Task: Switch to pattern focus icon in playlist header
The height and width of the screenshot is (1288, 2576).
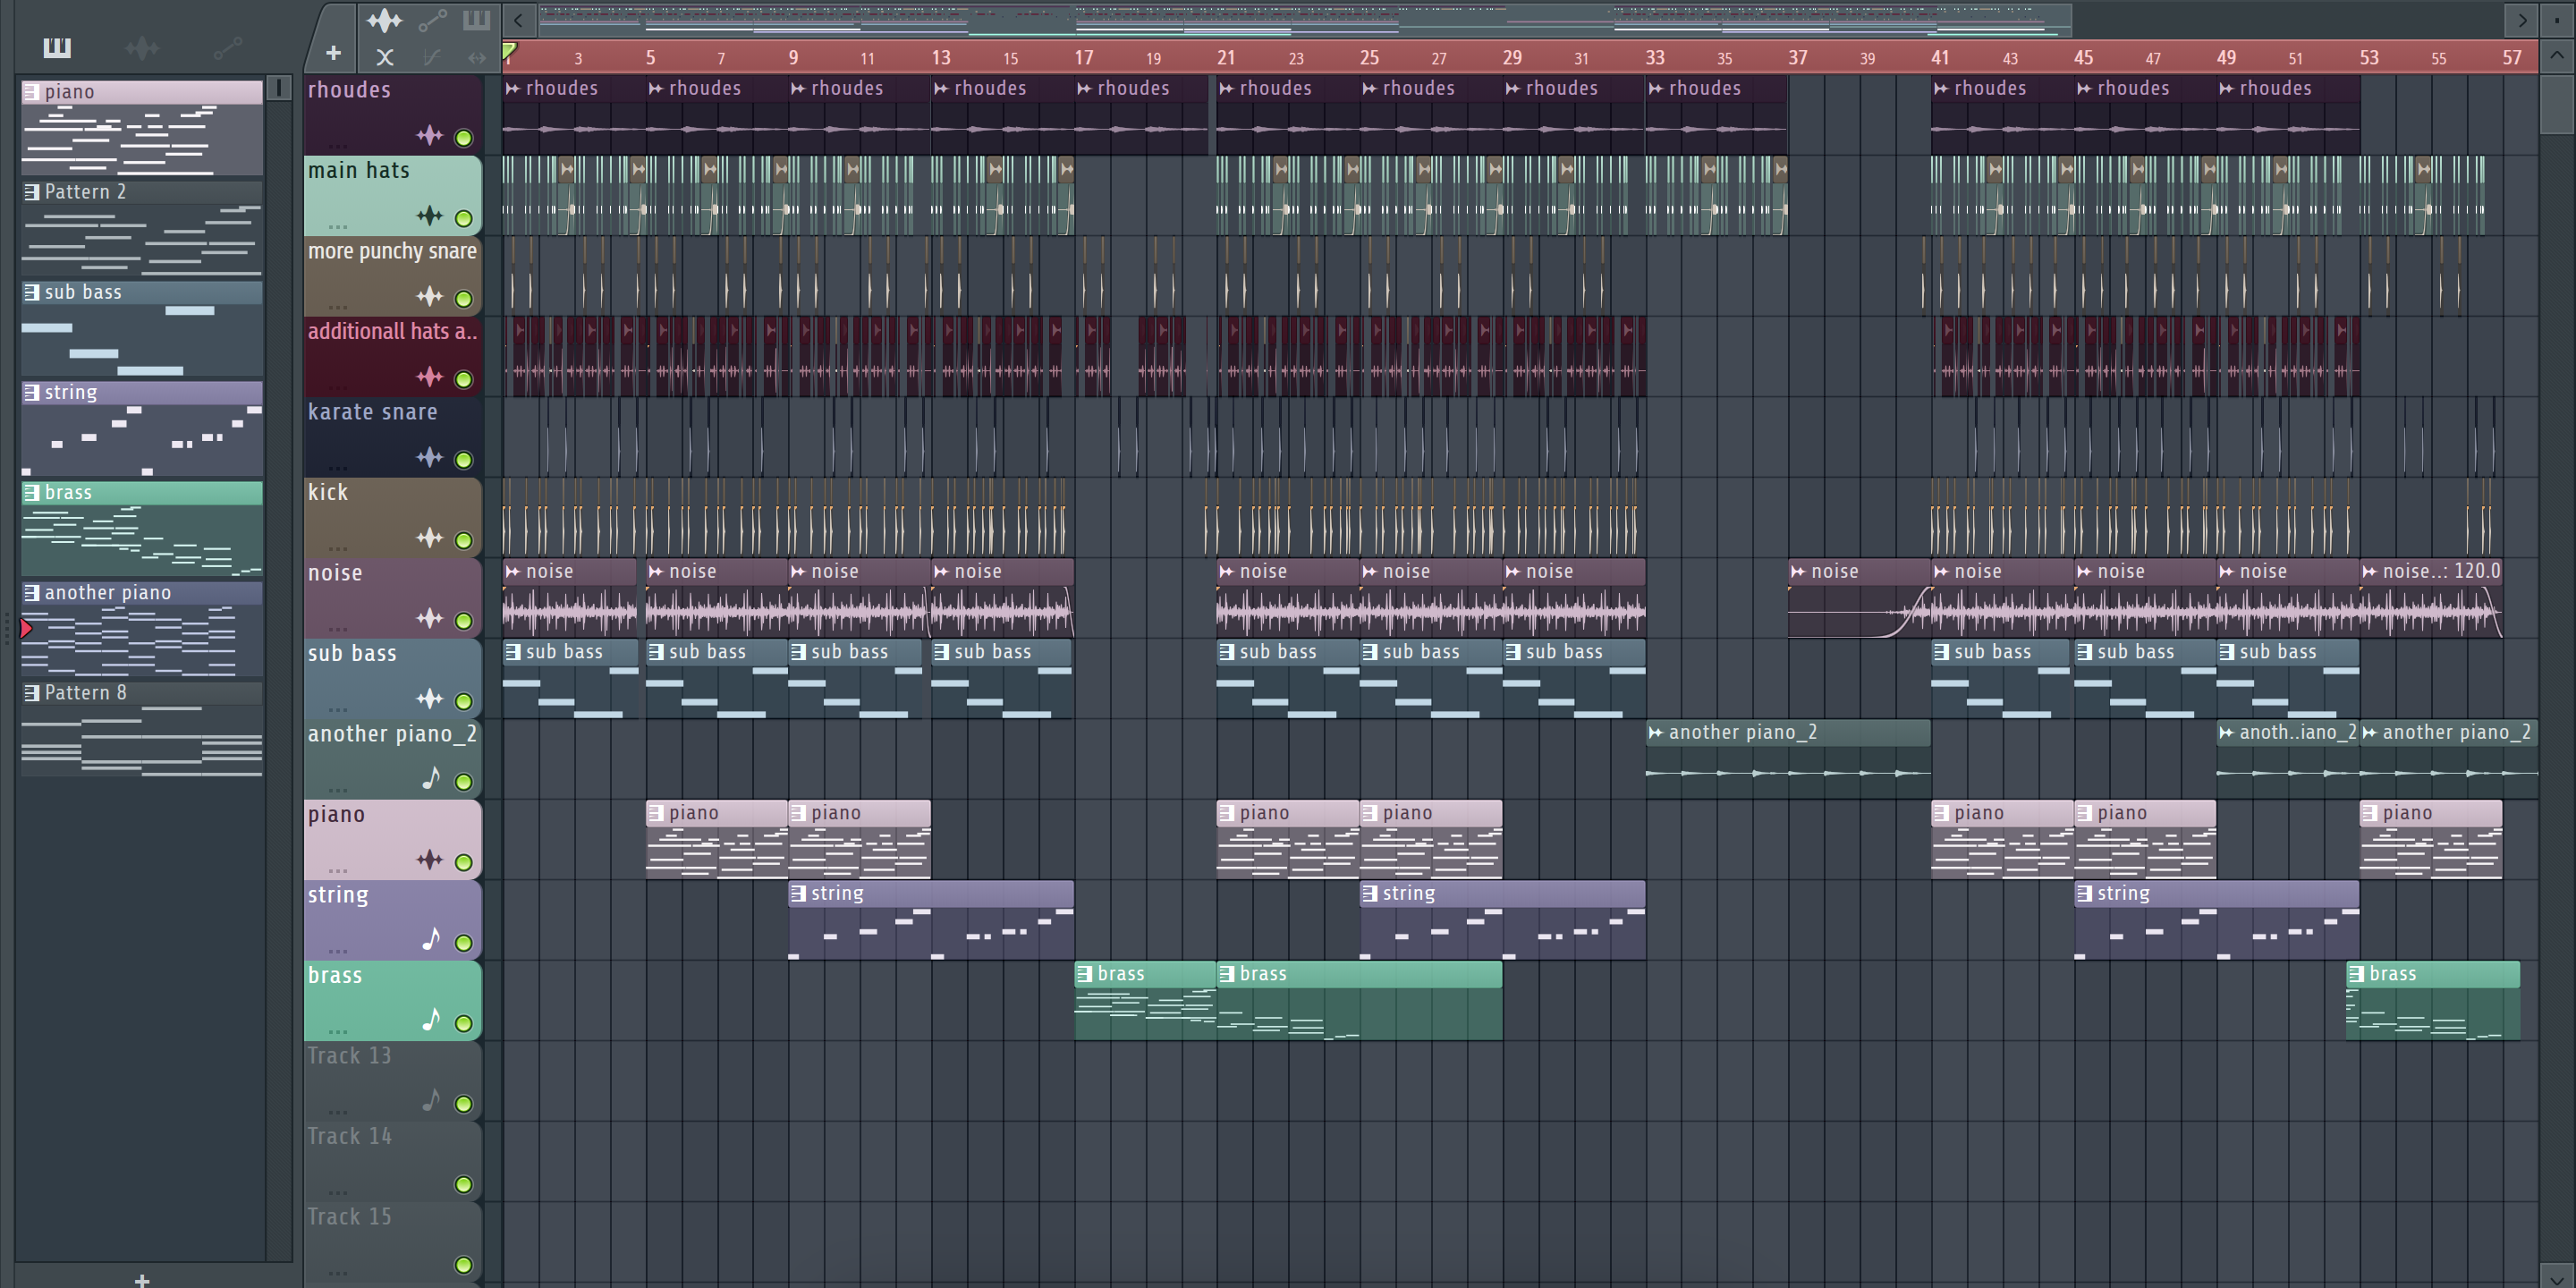Action: (477, 20)
